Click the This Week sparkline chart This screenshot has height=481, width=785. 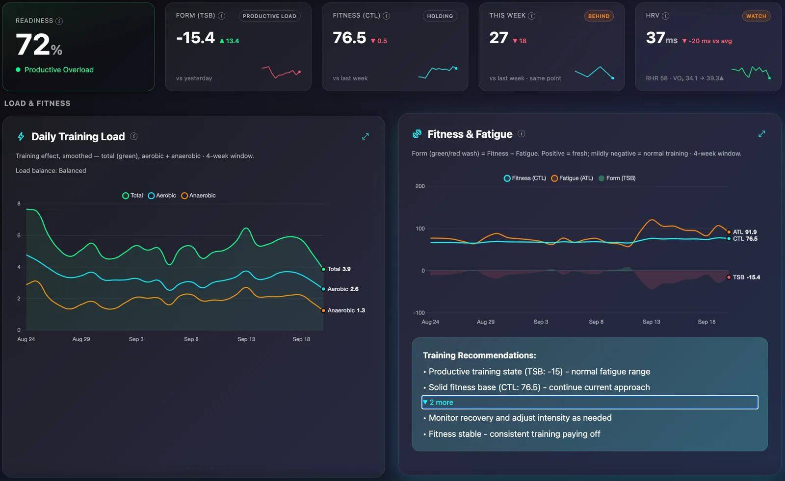[595, 72]
